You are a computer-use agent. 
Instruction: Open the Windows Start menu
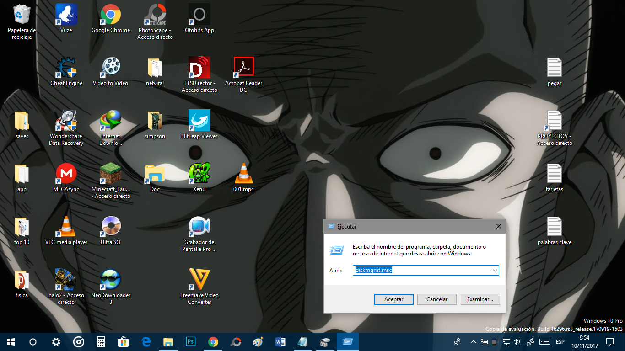click(11, 341)
